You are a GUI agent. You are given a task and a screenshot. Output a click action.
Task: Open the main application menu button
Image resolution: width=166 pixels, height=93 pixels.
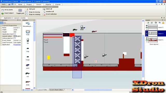[x=4, y=4]
